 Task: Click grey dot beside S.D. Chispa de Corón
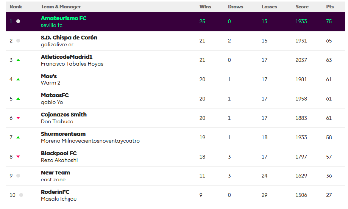coord(18,41)
